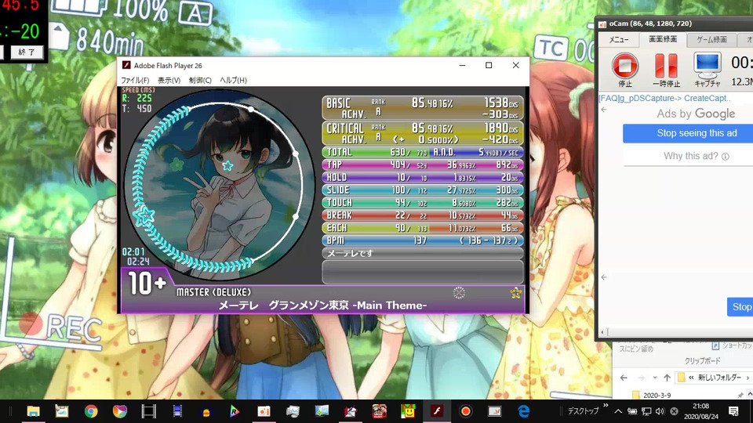Click the 終了 button in the top-left overlay
The height and width of the screenshot is (423, 753).
(26, 52)
